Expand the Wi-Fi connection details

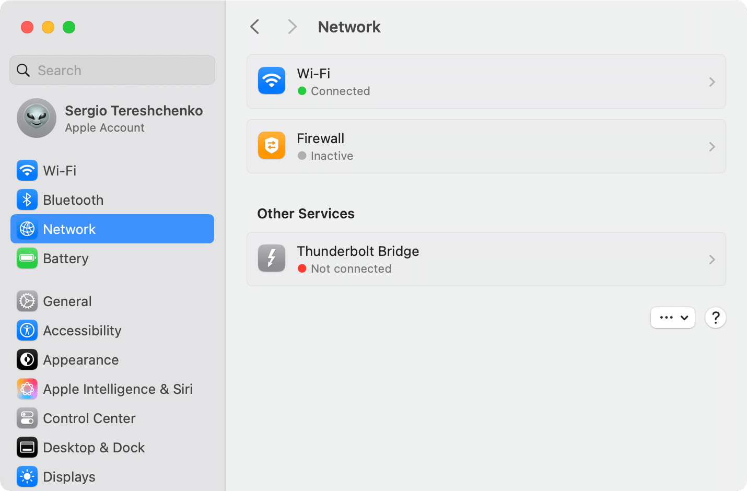pos(711,82)
